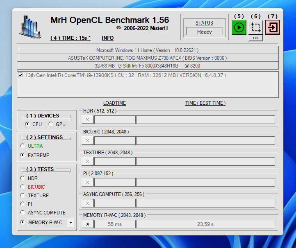Take a screenshot with the capture icon
Screen dimensions: 296x248
click(255, 27)
